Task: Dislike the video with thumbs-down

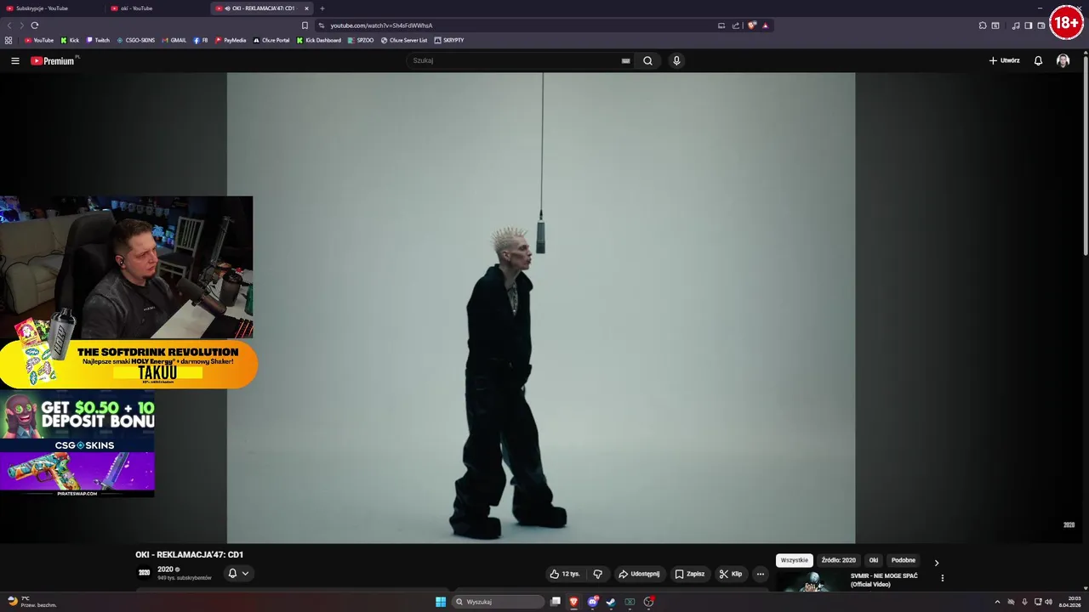Action: point(597,574)
